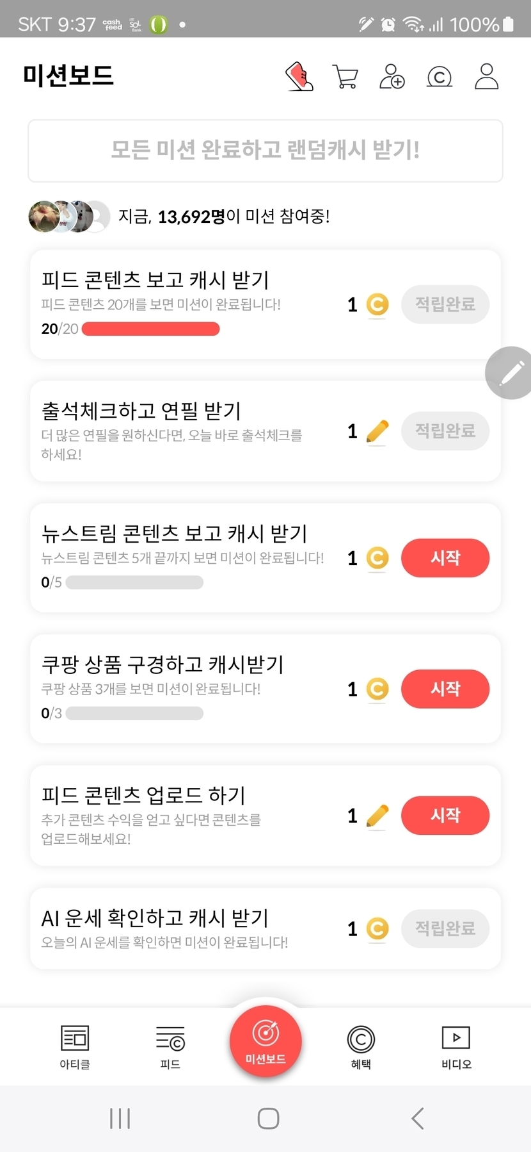Tap the 모든 미션 완료하고 랜덤캐시 받기 banner
The width and height of the screenshot is (531, 1152).
(265, 151)
